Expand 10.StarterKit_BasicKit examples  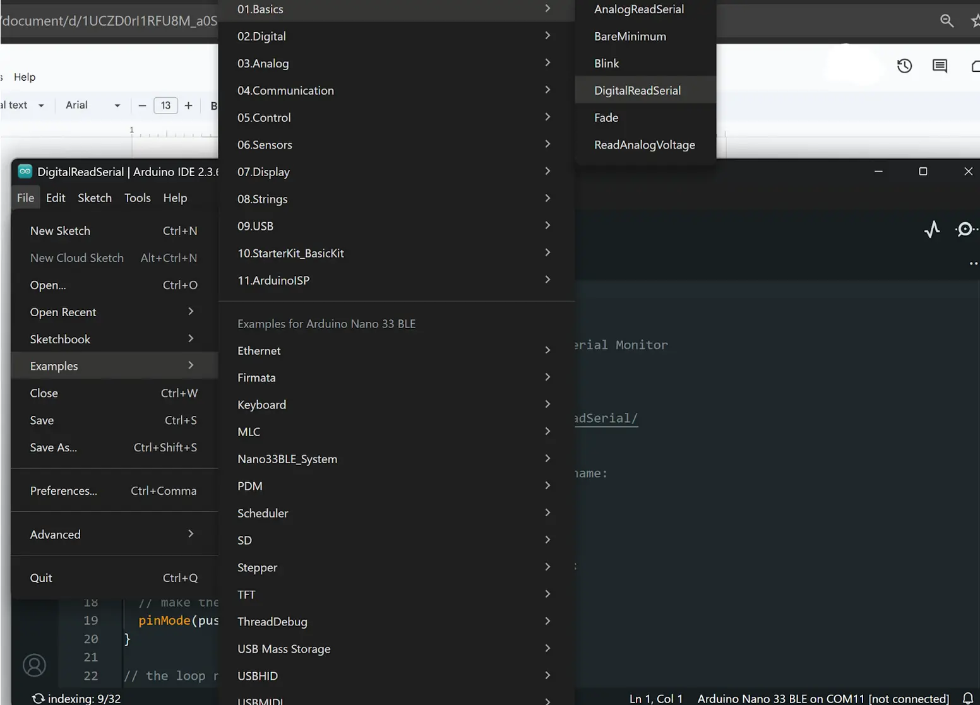(x=396, y=254)
